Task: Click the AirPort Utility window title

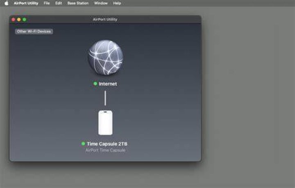Action: pos(105,19)
